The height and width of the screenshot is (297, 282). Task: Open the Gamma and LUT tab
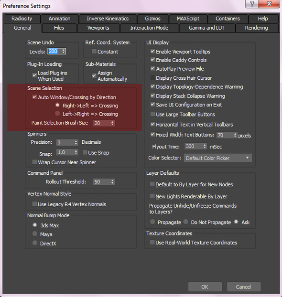(x=206, y=28)
